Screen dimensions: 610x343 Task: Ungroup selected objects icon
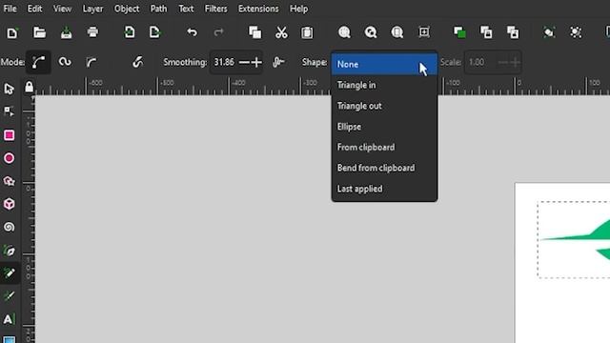click(576, 32)
